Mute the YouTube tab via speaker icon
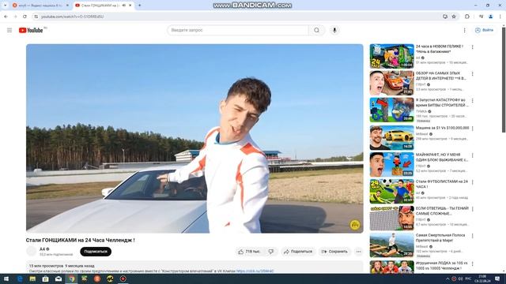Screen dimensions: 506x284 (124, 6)
